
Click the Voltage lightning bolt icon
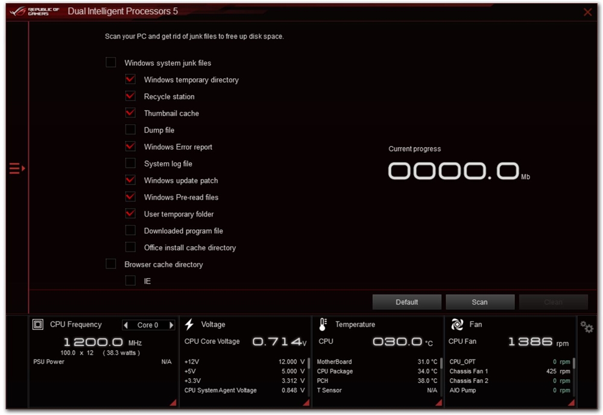pyautogui.click(x=189, y=325)
